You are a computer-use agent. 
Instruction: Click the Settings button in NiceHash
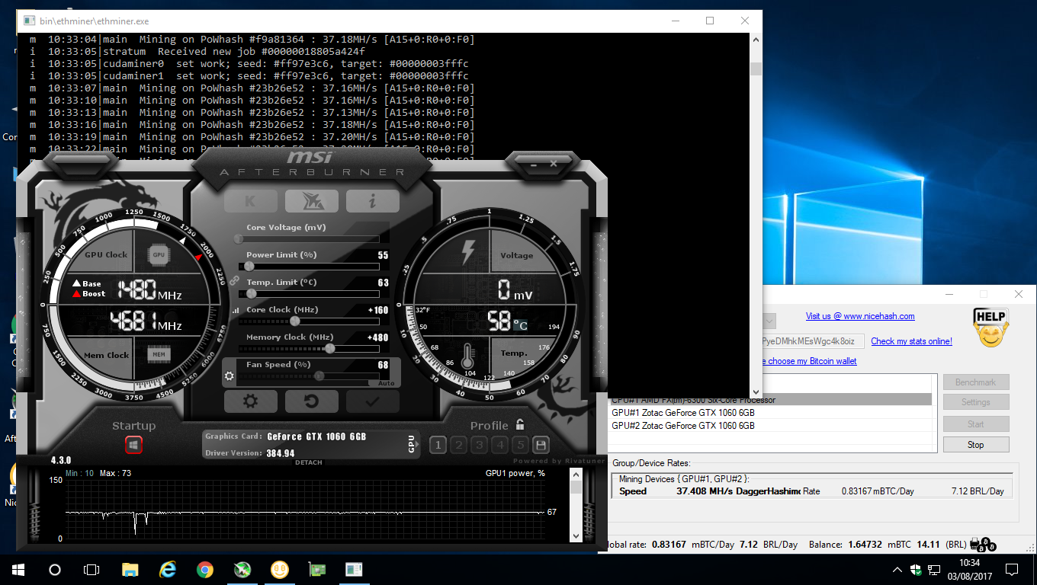[976, 402]
